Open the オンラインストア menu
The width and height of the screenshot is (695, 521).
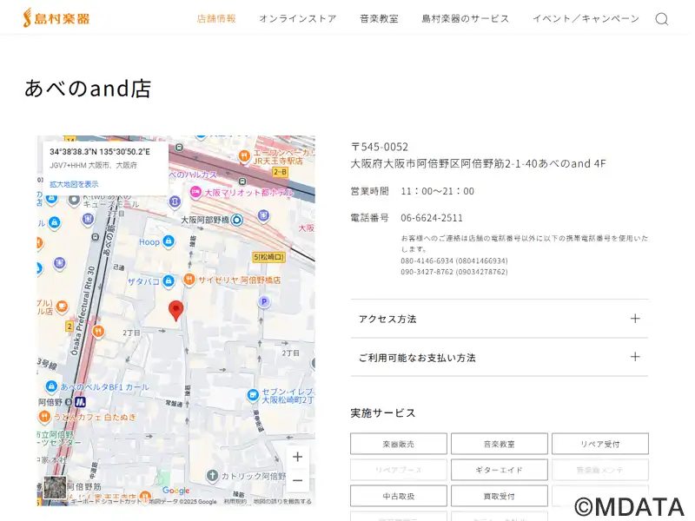[x=298, y=18]
